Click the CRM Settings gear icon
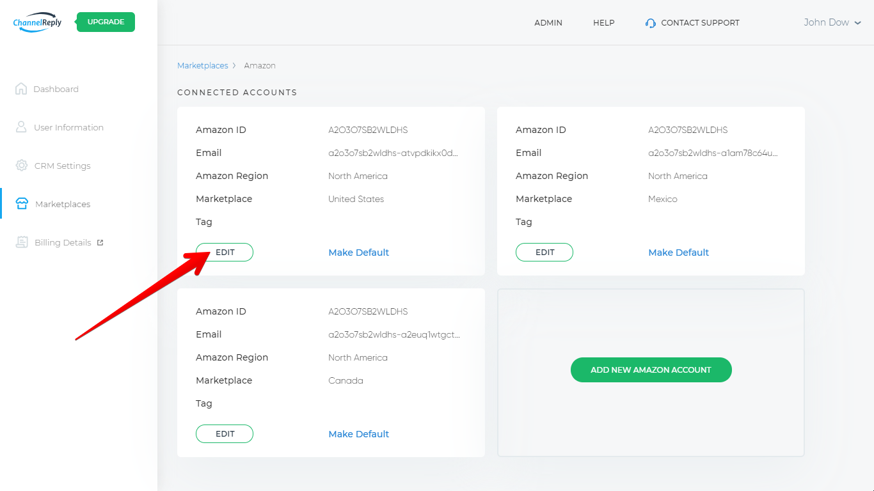 click(22, 166)
